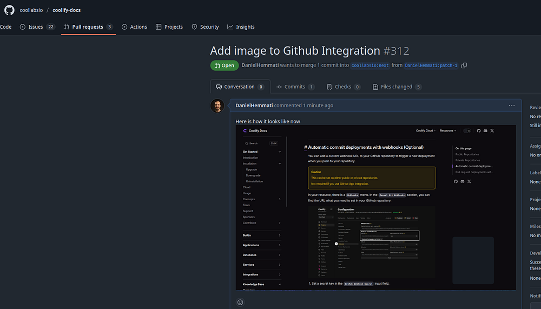This screenshot has height=309, width=541.
Task: Open DanielHemmati author link in PR header
Action: tap(260, 65)
